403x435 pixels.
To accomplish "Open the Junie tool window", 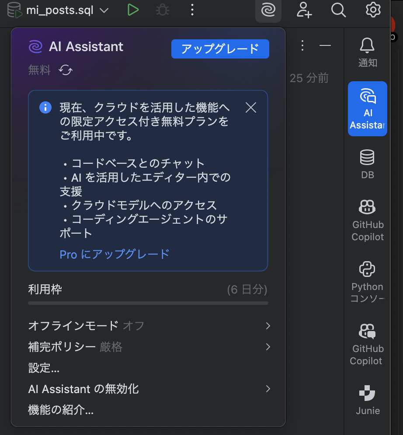I will click(368, 400).
